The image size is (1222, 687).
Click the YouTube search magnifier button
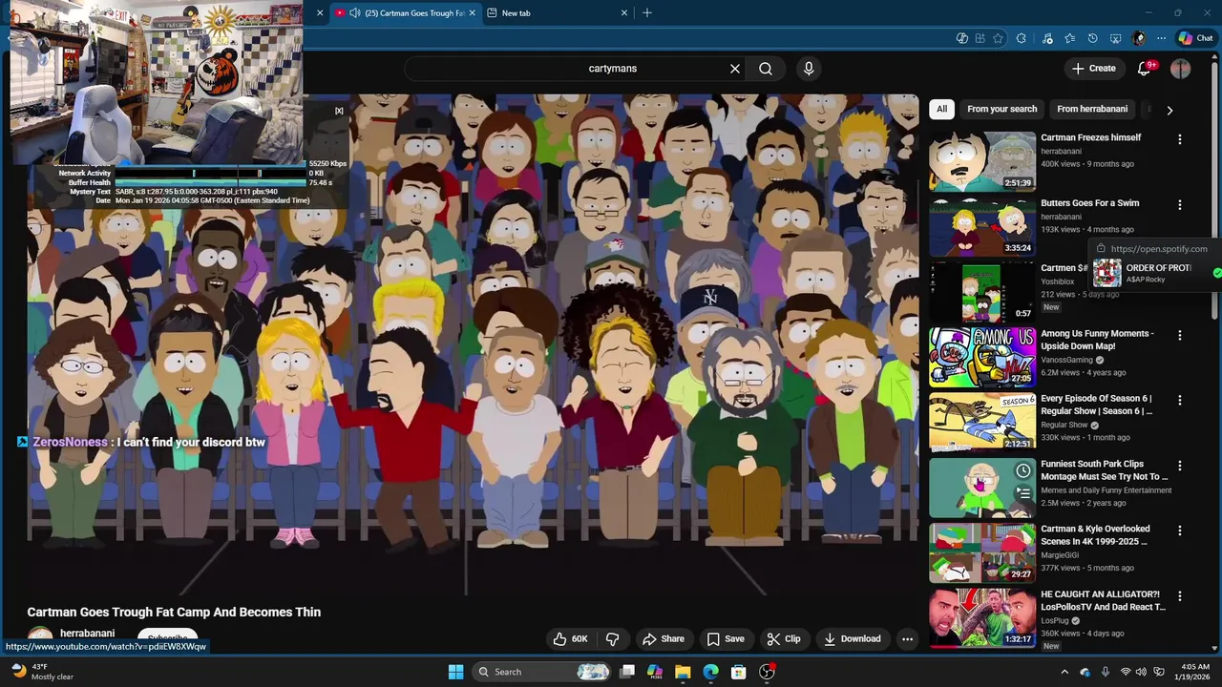coord(766,69)
